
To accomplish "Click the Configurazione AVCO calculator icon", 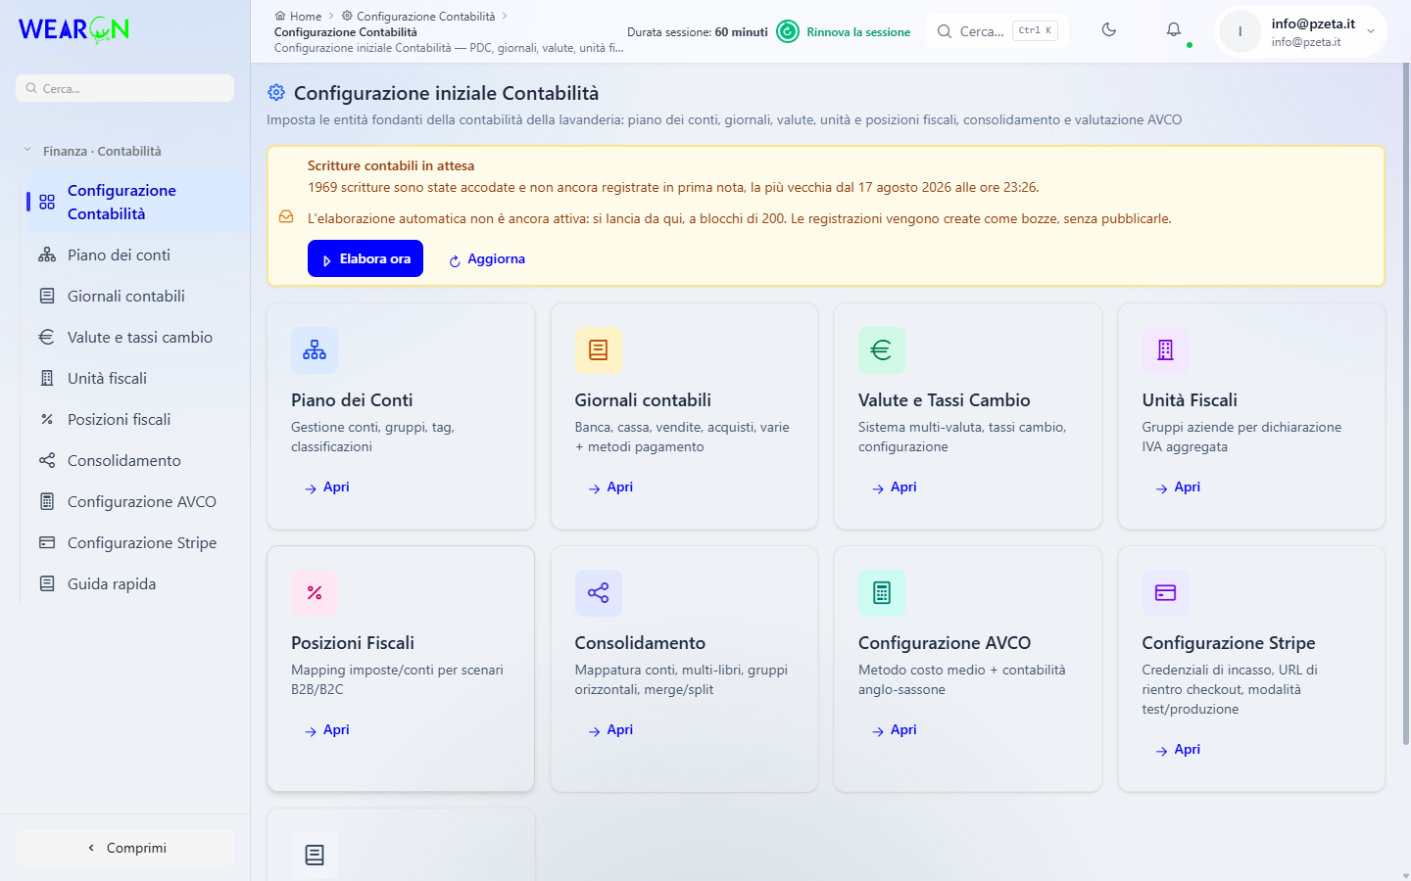I will tap(882, 592).
